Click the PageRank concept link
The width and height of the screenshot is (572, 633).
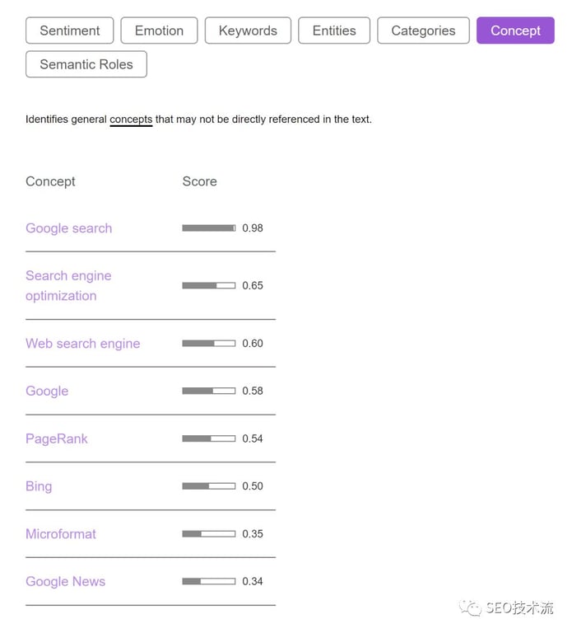coord(56,438)
